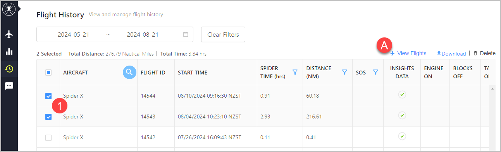Open the Spidertracks logo home icon
The height and width of the screenshot is (152, 501).
(x=9, y=9)
